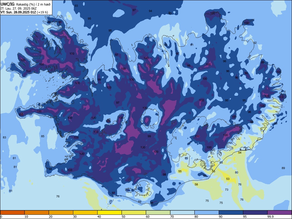Select the legend scale label "70"
The width and height of the screenshot is (292, 219).
172,217
